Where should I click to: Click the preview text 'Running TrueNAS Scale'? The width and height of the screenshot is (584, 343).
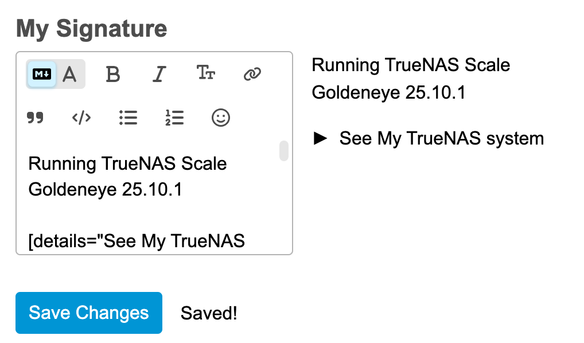pos(411,65)
